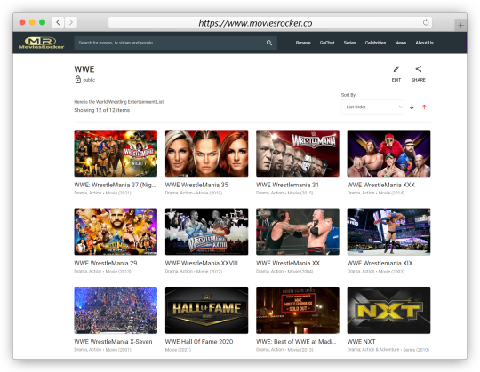Viewport: 480px width, 372px height.
Task: Open WWE WrestleMania 35 thumbnail
Action: [x=206, y=154]
